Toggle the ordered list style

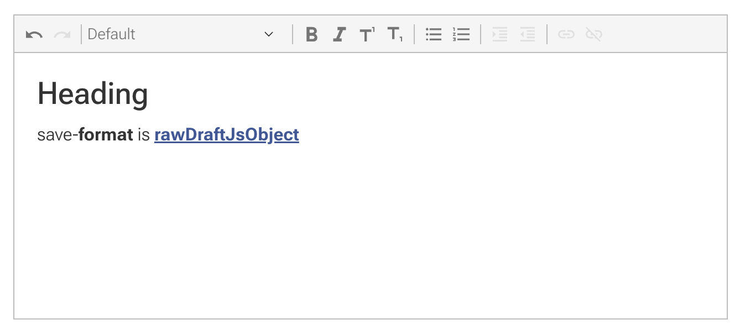pyautogui.click(x=461, y=34)
